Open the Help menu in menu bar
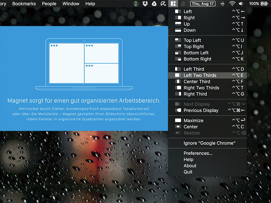The width and height of the screenshot is (271, 203). coord(90,4)
